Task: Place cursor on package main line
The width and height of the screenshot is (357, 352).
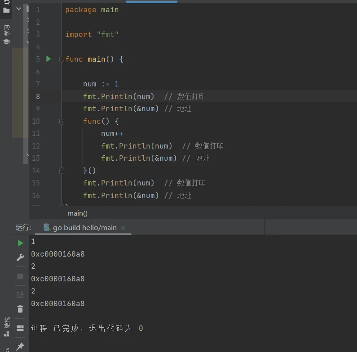Action: point(92,10)
